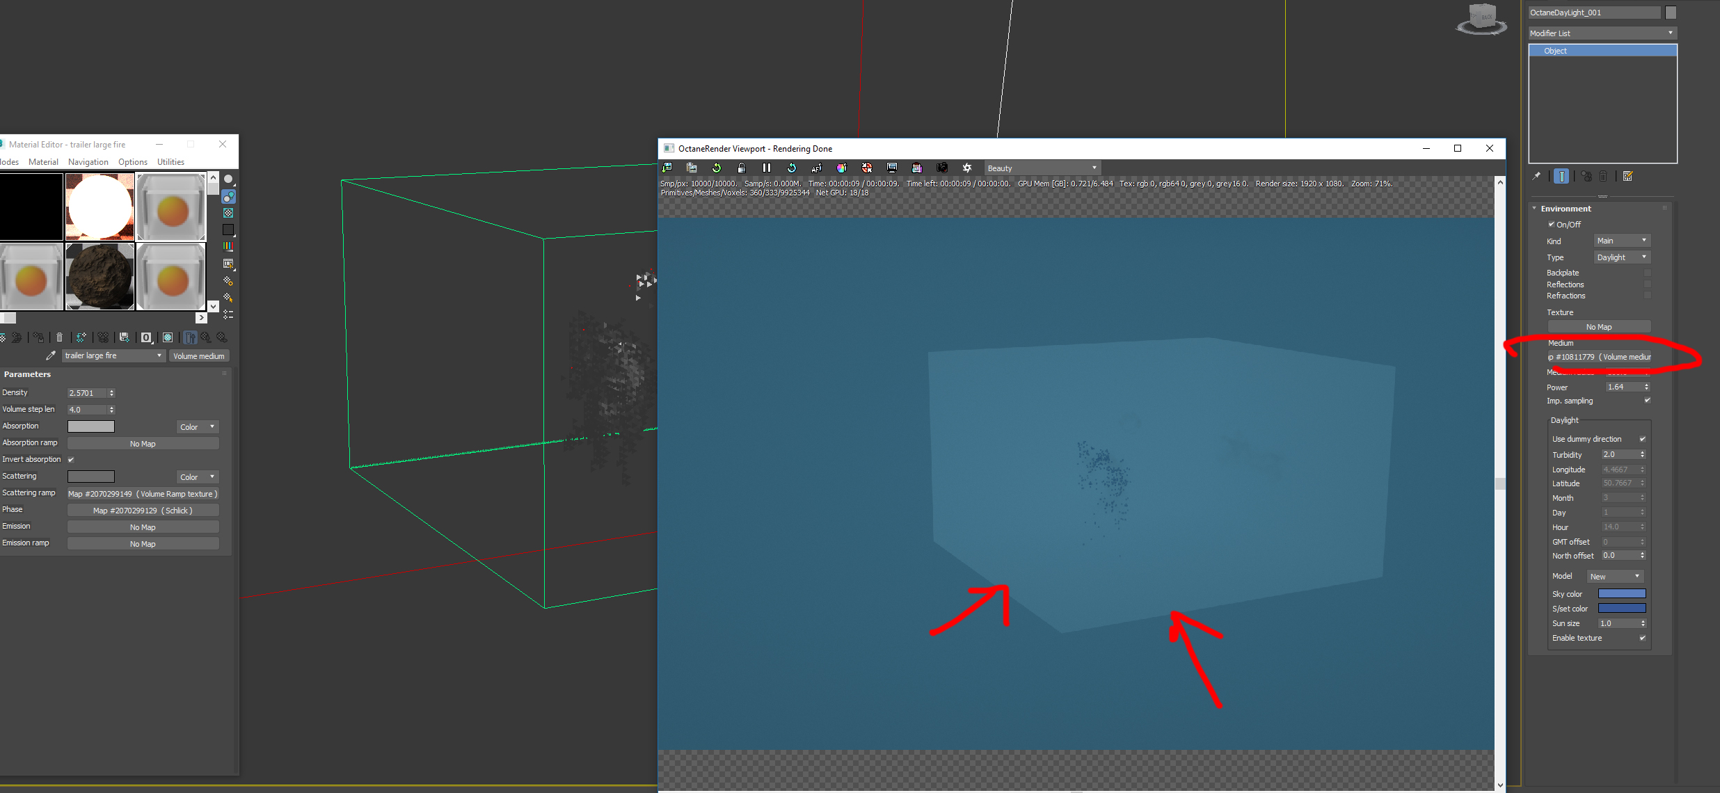
Task: Click the camera snapshot icon in Octane toolbar
Action: coord(942,168)
